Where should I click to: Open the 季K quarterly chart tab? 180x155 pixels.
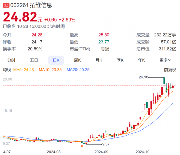tap(120, 60)
